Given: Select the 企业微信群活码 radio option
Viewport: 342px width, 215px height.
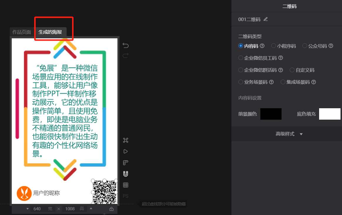Looking at the screenshot, I should (x=241, y=70).
